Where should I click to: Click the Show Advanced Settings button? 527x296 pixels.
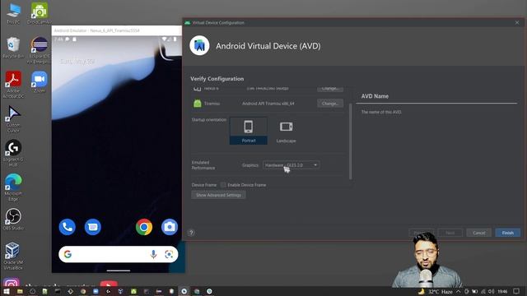coord(218,195)
